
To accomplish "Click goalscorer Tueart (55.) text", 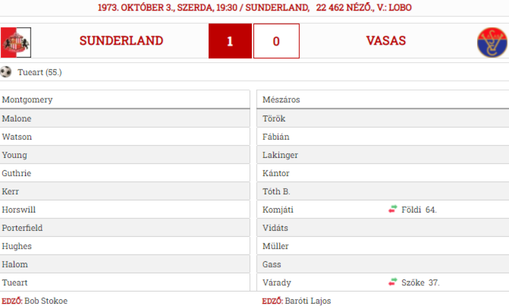I will point(40,72).
